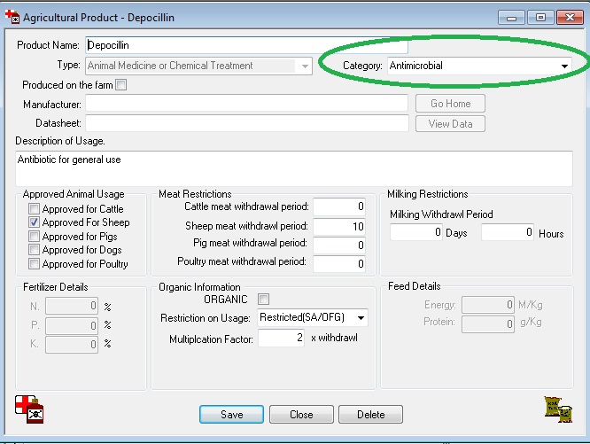
Task: Save the agricultural product
Action: (x=231, y=414)
